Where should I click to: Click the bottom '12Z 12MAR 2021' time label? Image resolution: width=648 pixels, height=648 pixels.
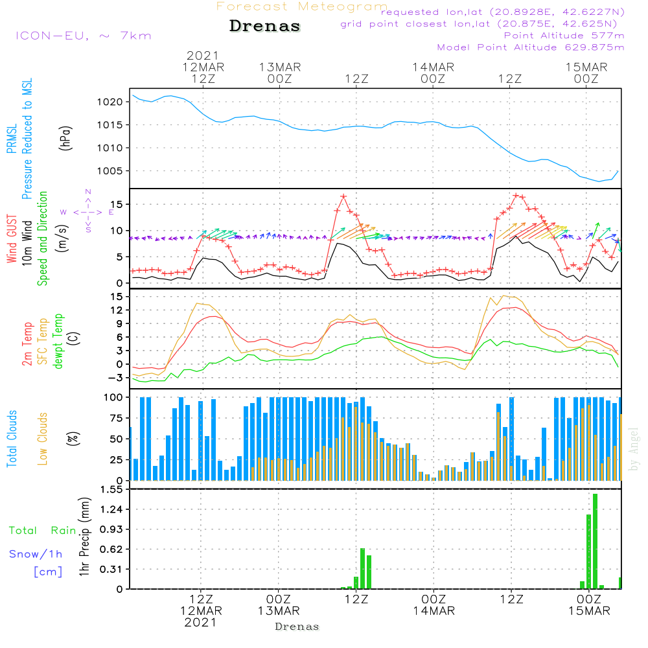click(x=202, y=611)
